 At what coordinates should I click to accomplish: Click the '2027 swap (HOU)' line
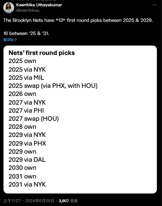tap(34, 119)
